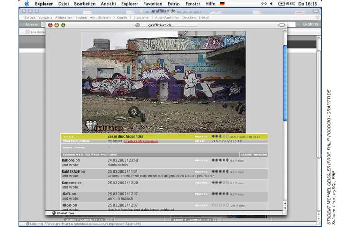Click the Close Window button
Viewport: 341px width, 227px height.
(252, 154)
